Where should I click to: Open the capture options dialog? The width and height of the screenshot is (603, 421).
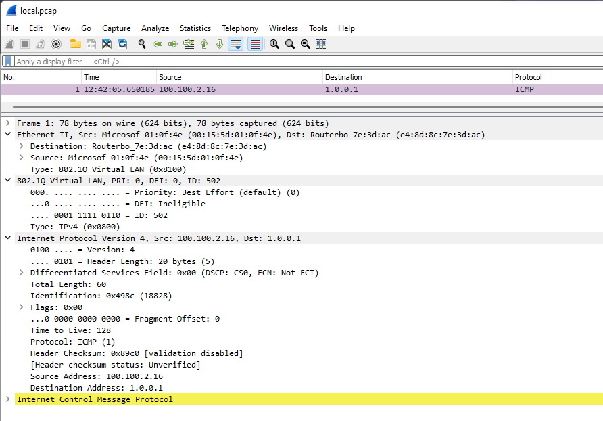pos(57,44)
